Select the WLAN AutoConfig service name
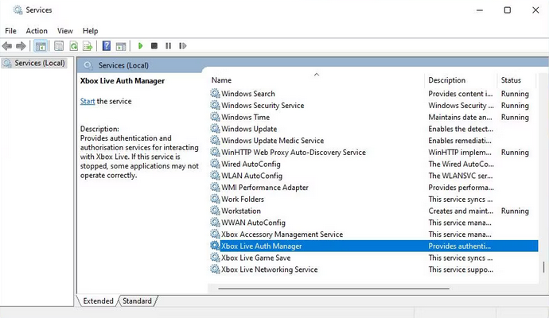Viewport: 549px width, 318px height. click(251, 176)
